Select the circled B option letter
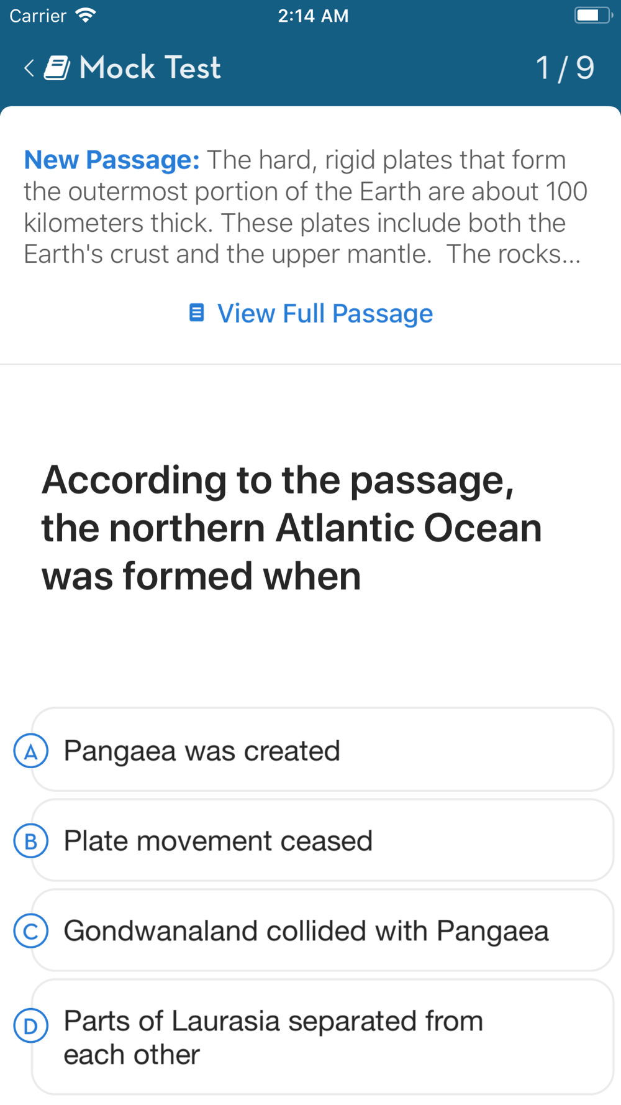This screenshot has width=621, height=1105. click(x=31, y=841)
